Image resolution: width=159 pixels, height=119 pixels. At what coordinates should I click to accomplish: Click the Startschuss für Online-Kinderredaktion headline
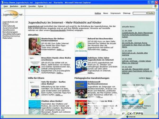(x=53, y=40)
